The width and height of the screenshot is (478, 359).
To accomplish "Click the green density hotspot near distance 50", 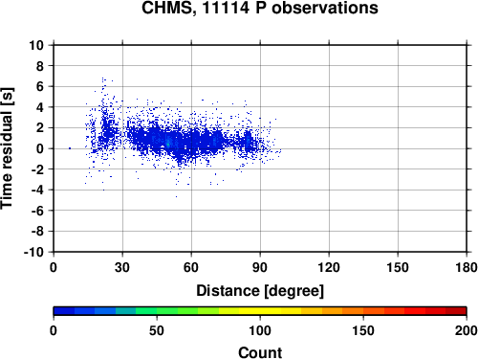I will [x=168, y=145].
